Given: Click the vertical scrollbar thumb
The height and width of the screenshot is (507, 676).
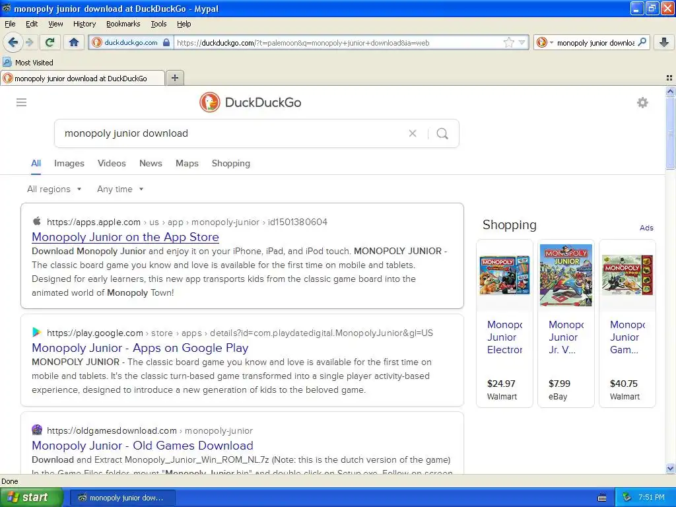Looking at the screenshot, I should coord(670,133).
